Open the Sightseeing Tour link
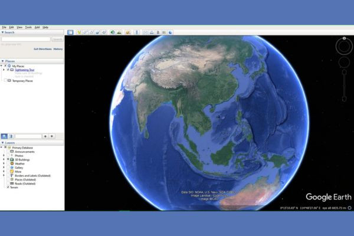 pos(25,70)
